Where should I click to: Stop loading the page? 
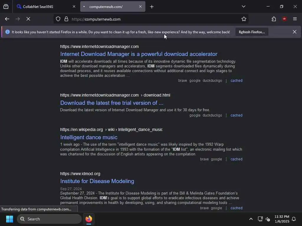tap(28, 19)
